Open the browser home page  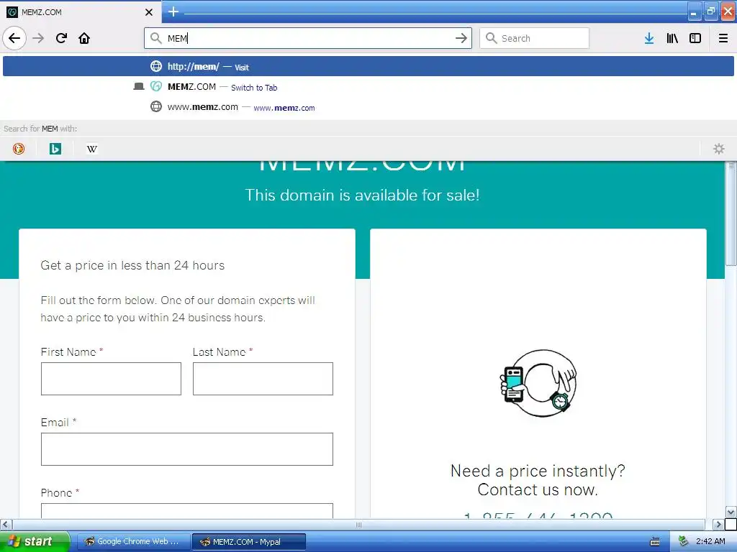coord(84,38)
